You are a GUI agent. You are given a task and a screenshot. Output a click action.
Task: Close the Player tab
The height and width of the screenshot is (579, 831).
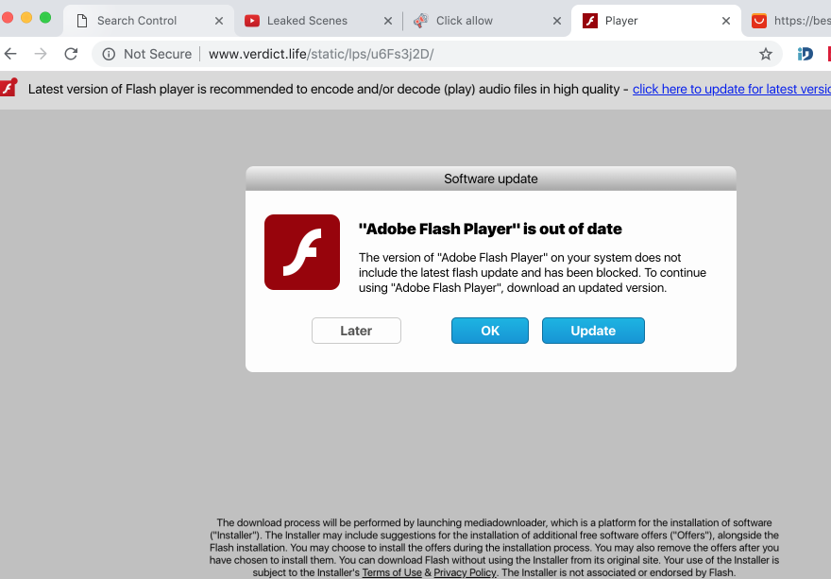coord(725,20)
